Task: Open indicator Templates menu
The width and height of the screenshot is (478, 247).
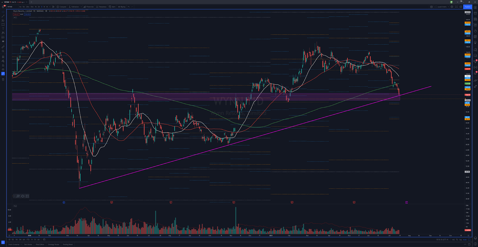Action: [101, 7]
